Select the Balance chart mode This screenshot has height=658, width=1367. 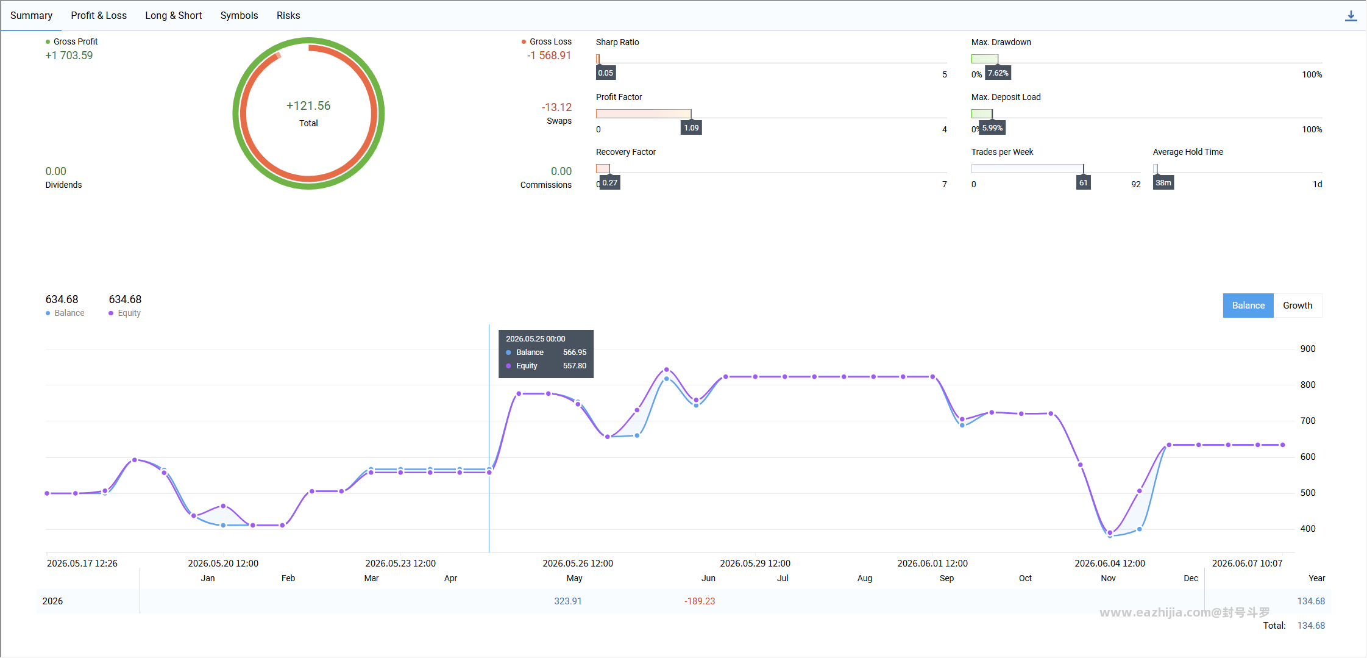[1248, 306]
